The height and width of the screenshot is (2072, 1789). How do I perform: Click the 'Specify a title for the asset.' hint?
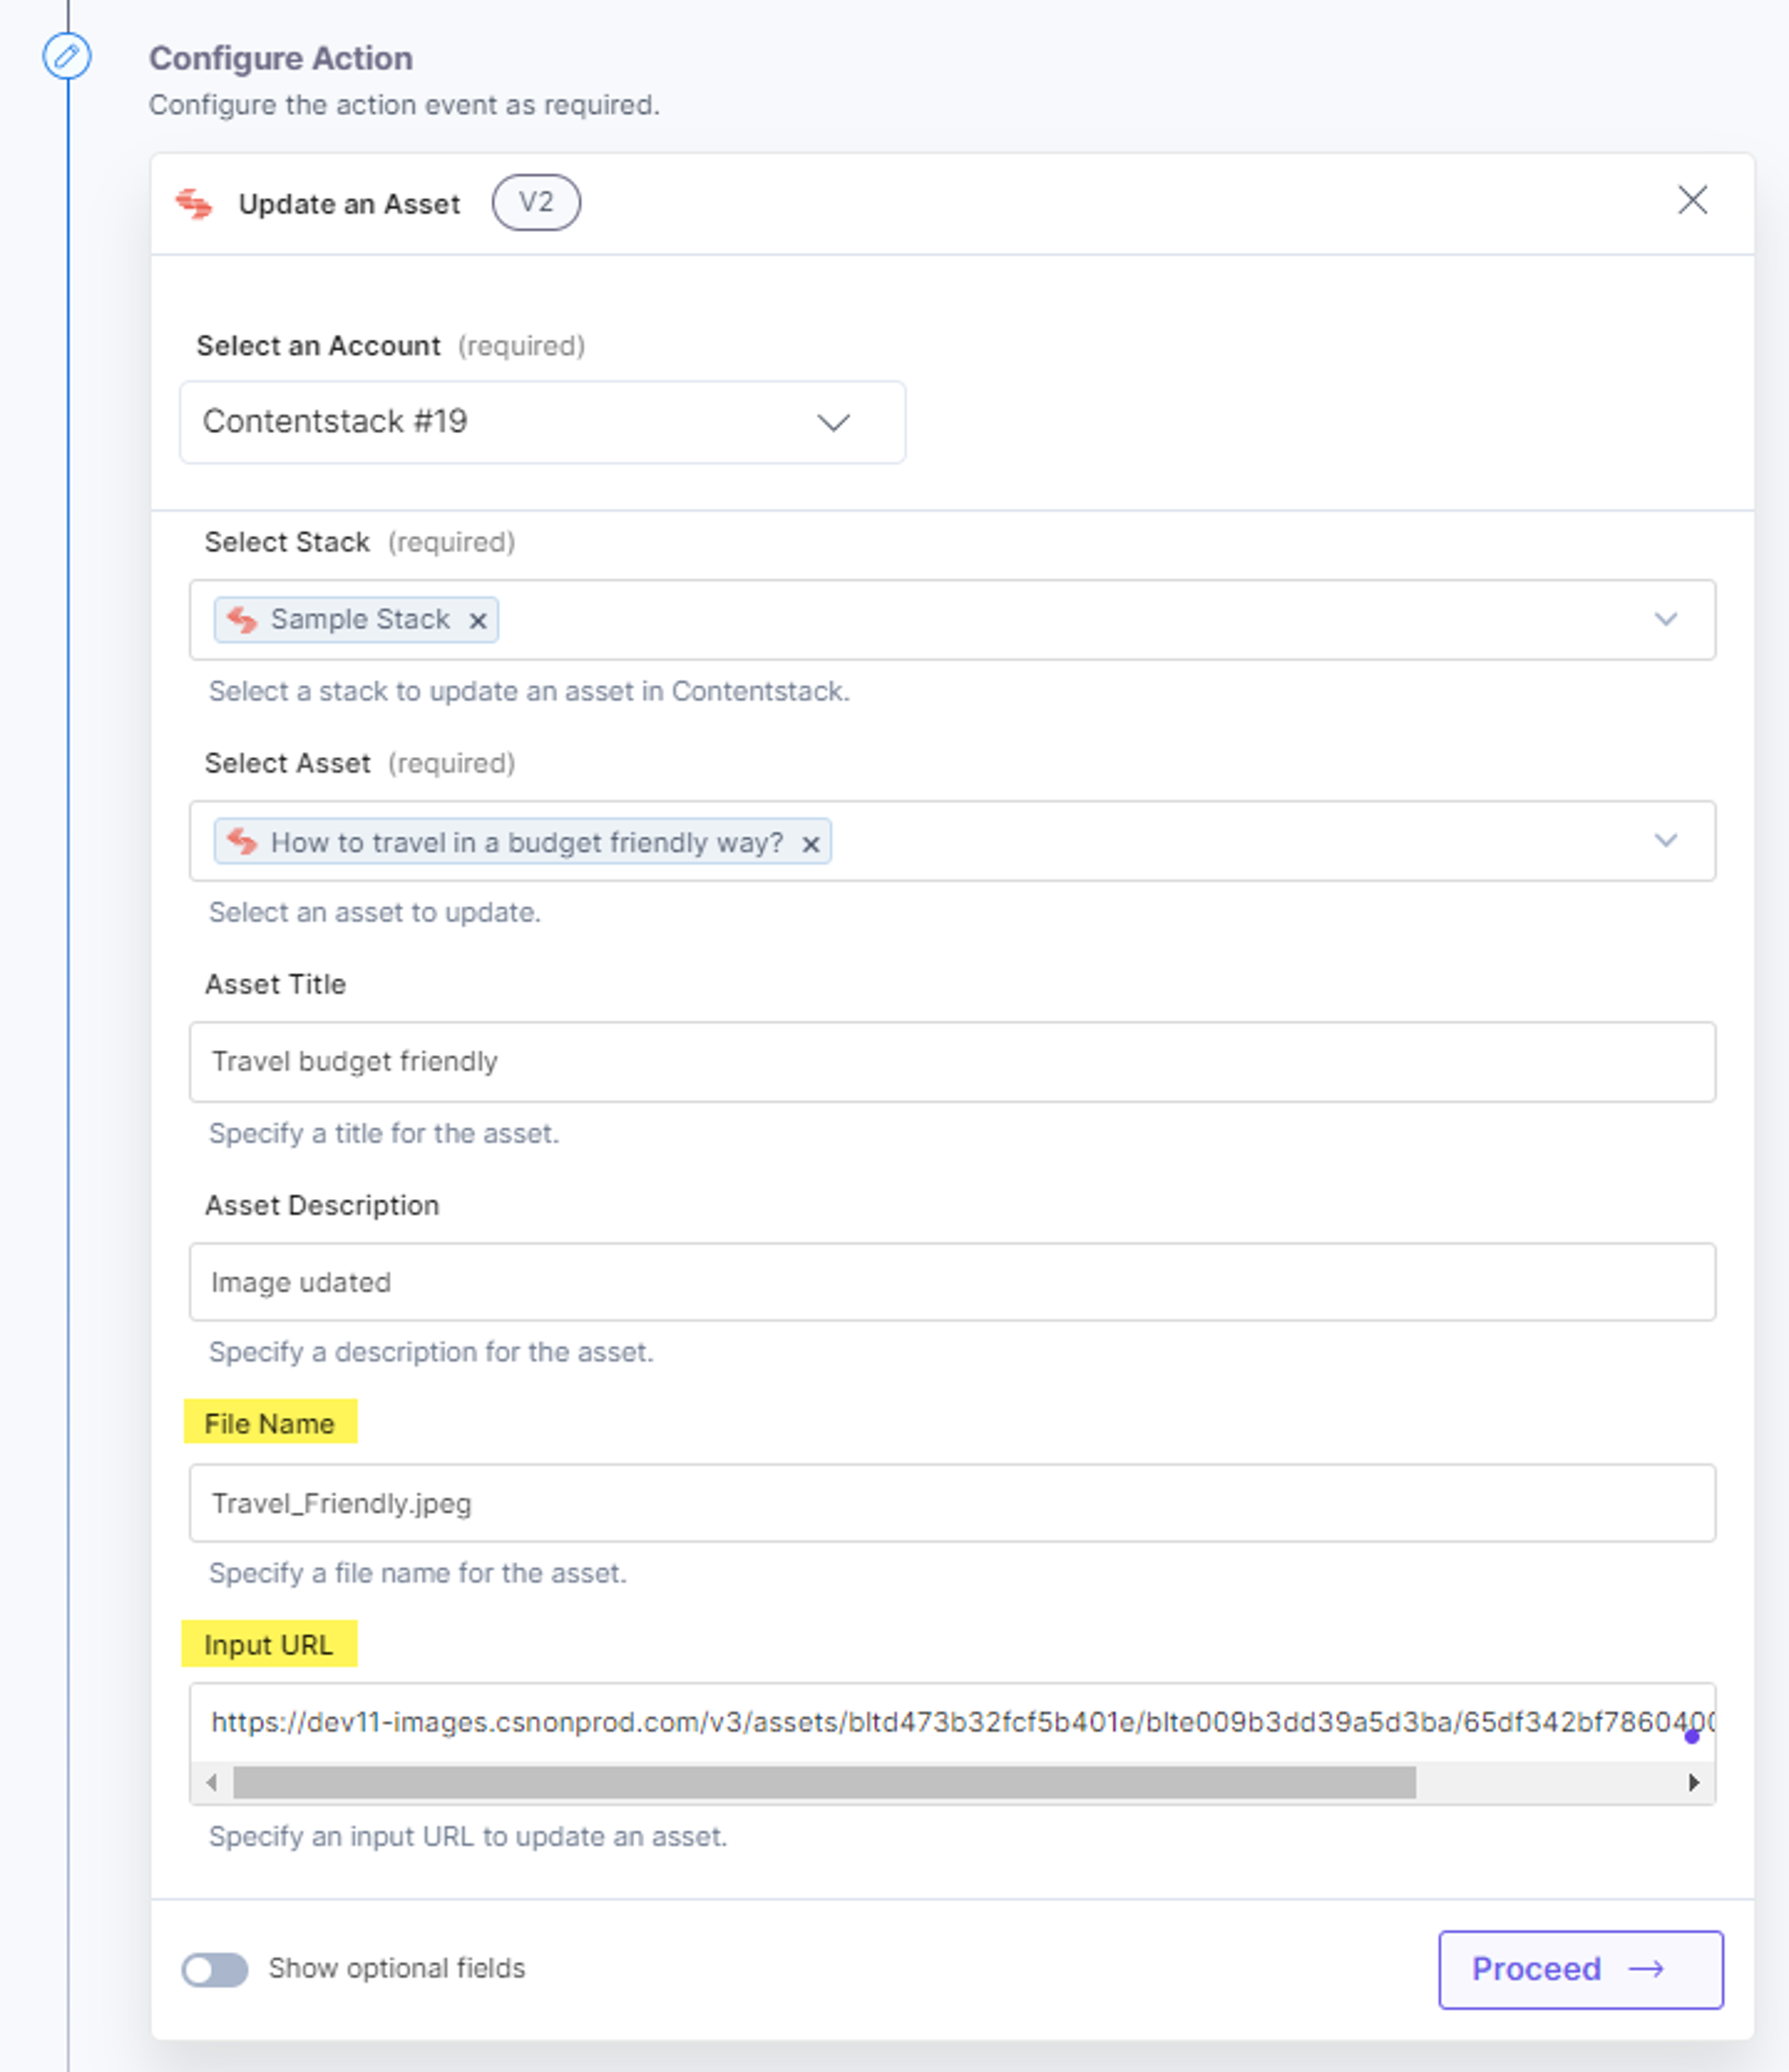(383, 1133)
